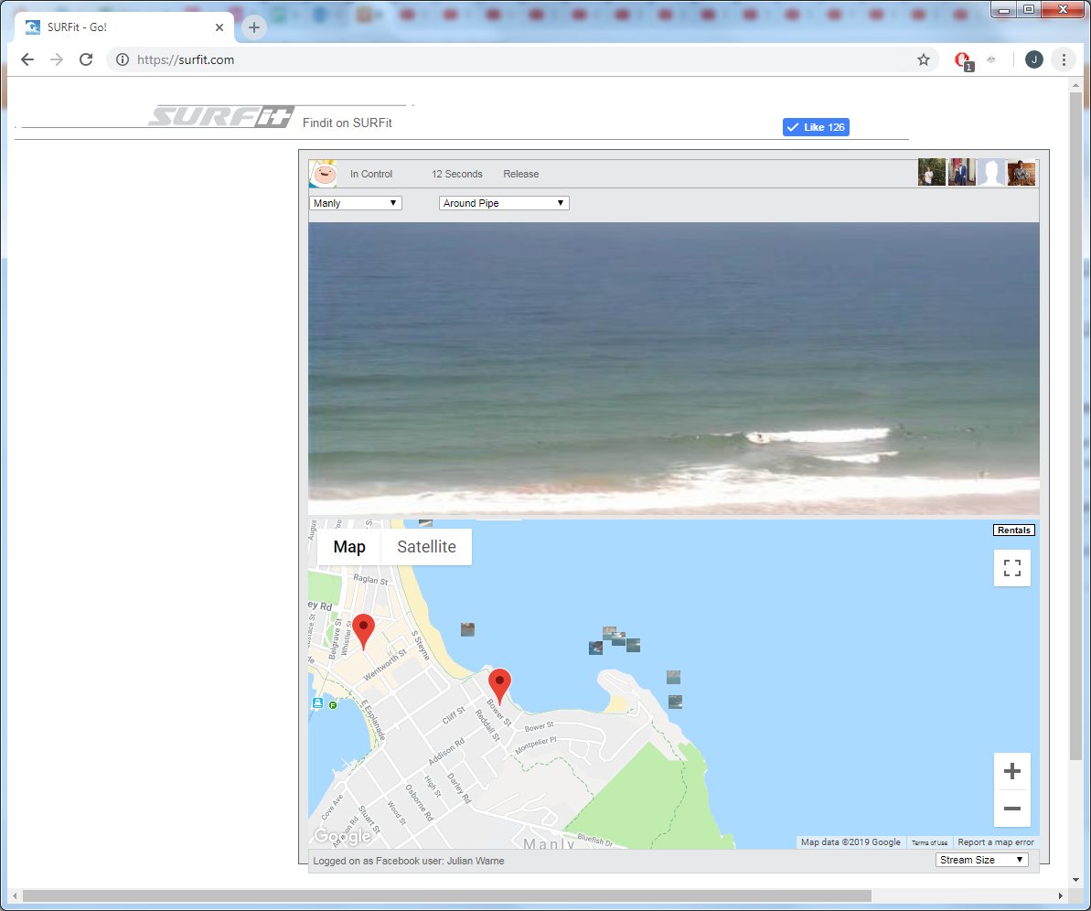Click the vertical page scrollbar
This screenshot has height=911, width=1091.
pos(1075,424)
